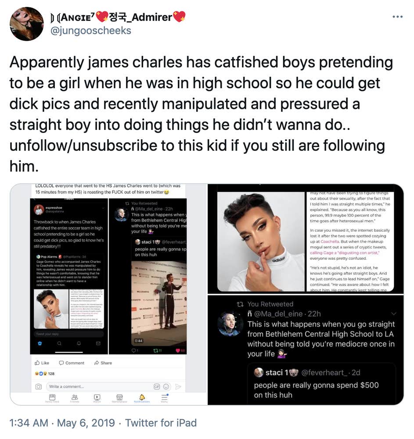Open the Notifications bell tab
This screenshot has height=439, width=414.
[142, 397]
